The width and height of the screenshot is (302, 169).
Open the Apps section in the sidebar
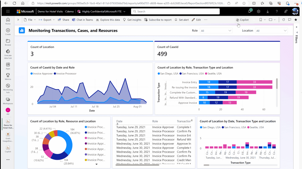click(8, 66)
